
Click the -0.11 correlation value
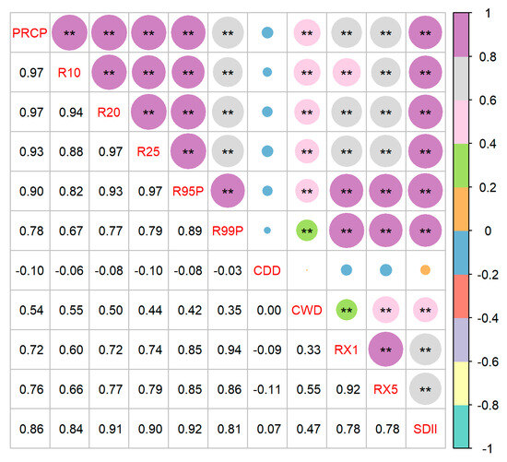pyautogui.click(x=267, y=389)
